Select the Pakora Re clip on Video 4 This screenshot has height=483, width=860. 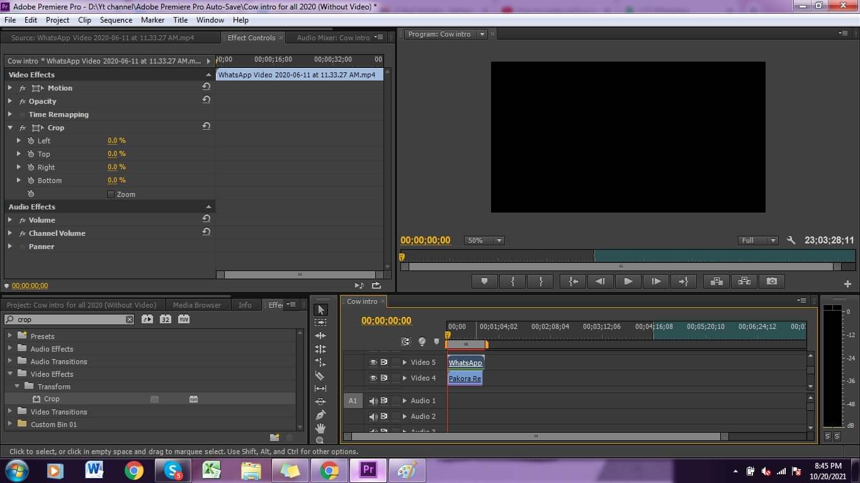(465, 379)
